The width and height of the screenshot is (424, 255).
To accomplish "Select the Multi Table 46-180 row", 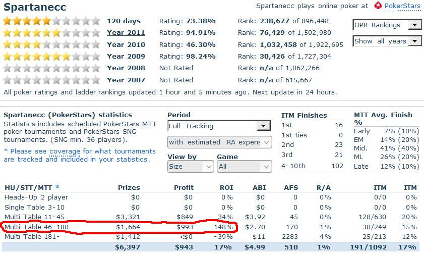I will click(x=36, y=227).
